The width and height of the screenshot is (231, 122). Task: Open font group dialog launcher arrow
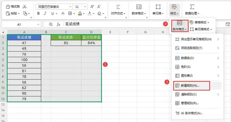point(105,17)
